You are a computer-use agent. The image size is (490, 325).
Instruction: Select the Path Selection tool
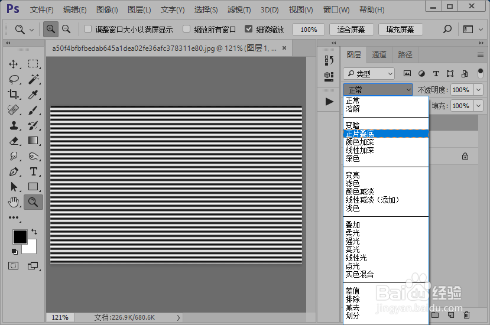[x=14, y=187]
